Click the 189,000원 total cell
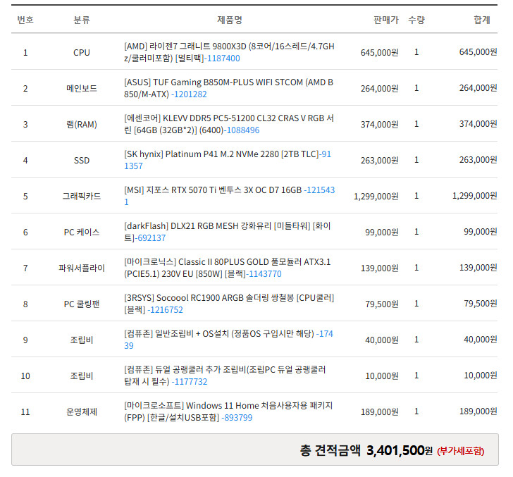Screen dimensions: 513x477 pyautogui.click(x=478, y=411)
